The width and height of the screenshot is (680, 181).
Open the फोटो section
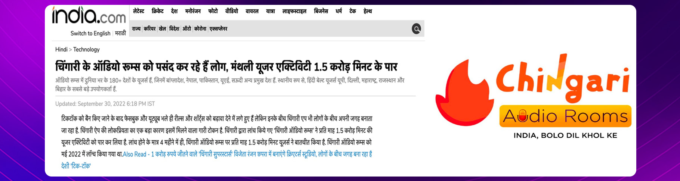click(213, 11)
